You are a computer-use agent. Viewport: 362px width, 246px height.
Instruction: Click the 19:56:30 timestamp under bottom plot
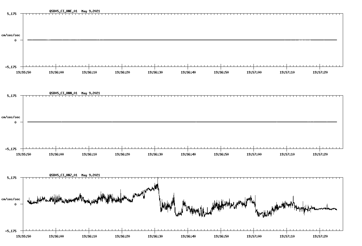click(155, 236)
